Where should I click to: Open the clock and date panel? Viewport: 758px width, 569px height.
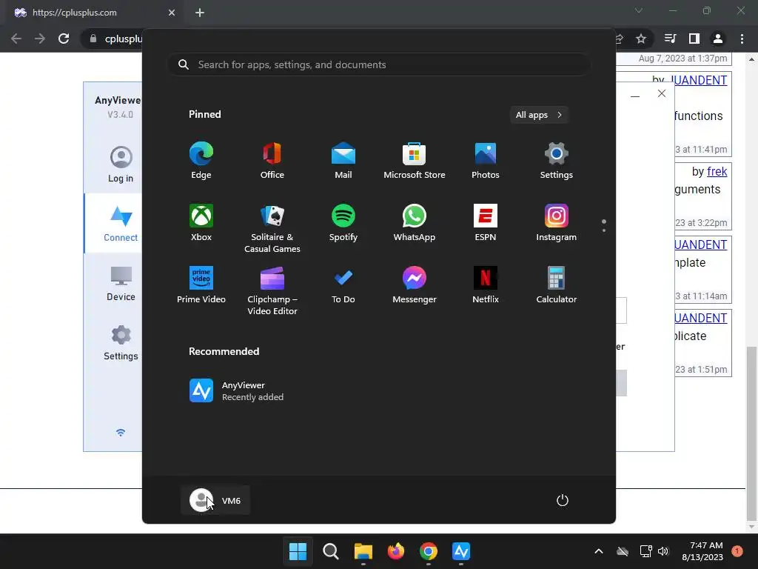click(702, 551)
